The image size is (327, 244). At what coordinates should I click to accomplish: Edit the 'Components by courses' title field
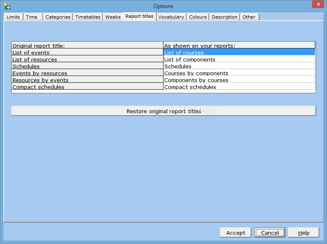point(239,80)
